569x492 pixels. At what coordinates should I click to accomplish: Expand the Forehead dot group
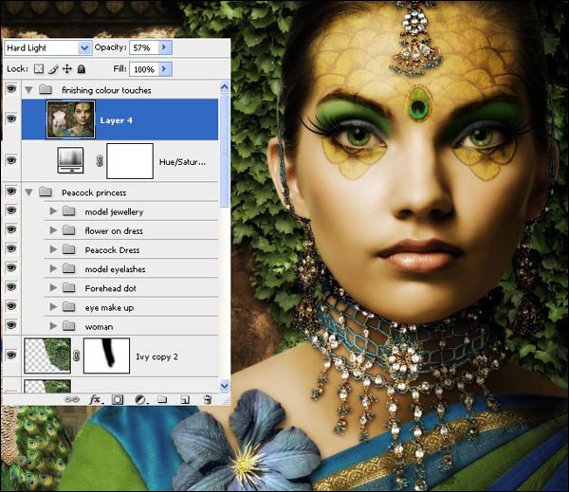coord(53,288)
